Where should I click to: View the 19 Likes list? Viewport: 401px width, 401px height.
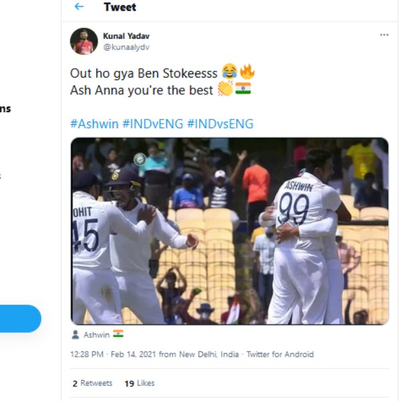139,383
